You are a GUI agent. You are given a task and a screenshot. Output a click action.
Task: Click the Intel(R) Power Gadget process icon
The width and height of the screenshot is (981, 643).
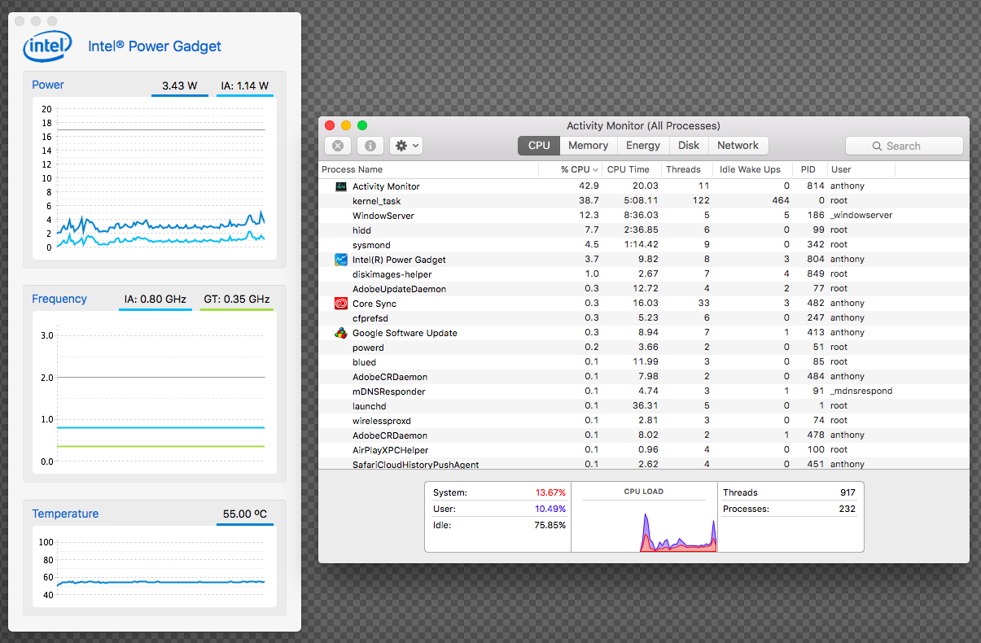[x=341, y=260]
